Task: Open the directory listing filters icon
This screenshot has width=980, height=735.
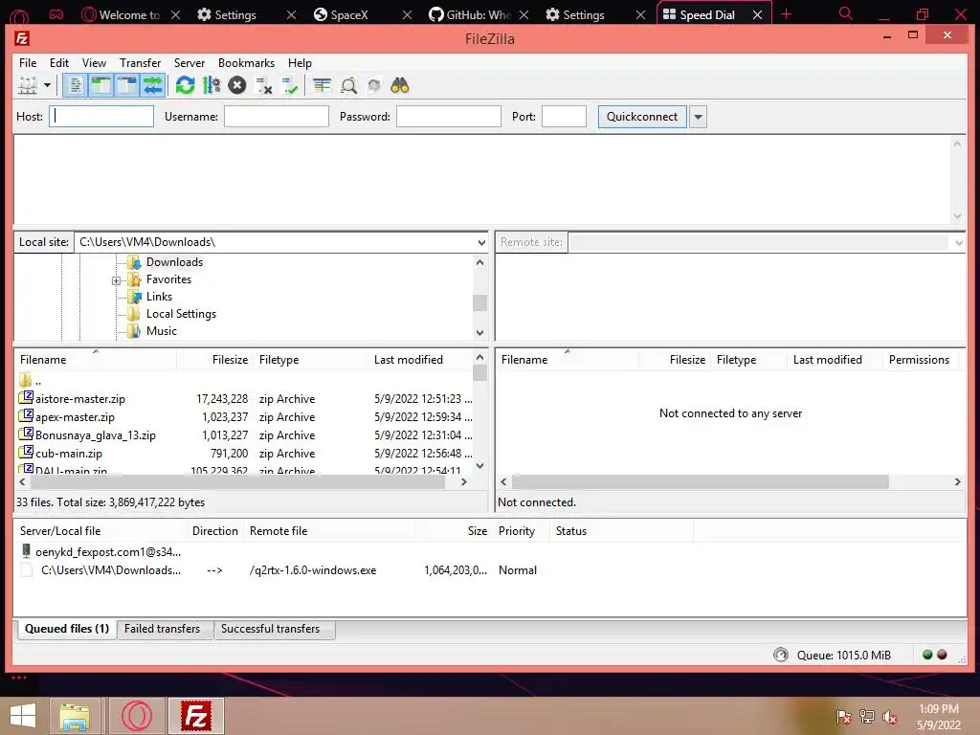Action: click(x=322, y=85)
